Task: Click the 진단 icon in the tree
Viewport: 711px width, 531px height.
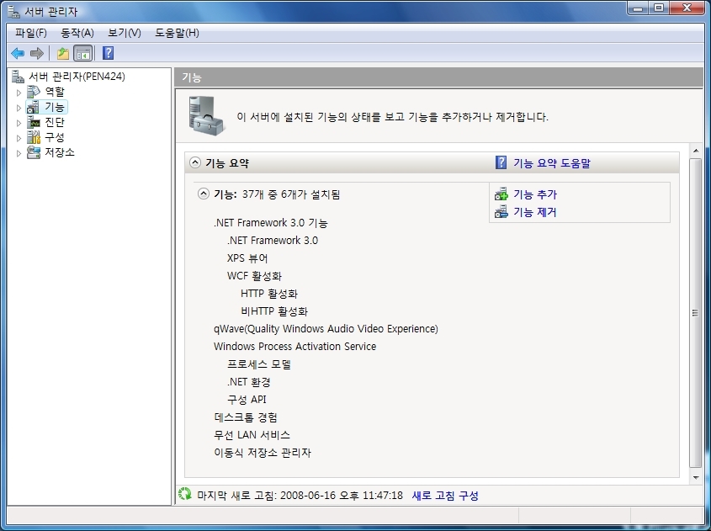Action: coord(34,122)
